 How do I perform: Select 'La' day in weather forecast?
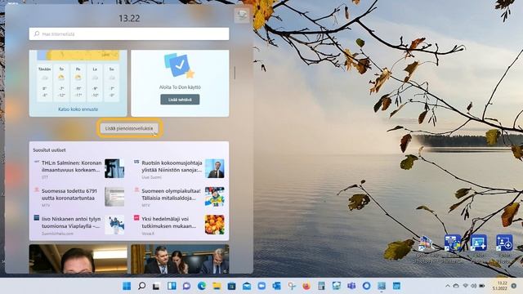[x=95, y=82]
